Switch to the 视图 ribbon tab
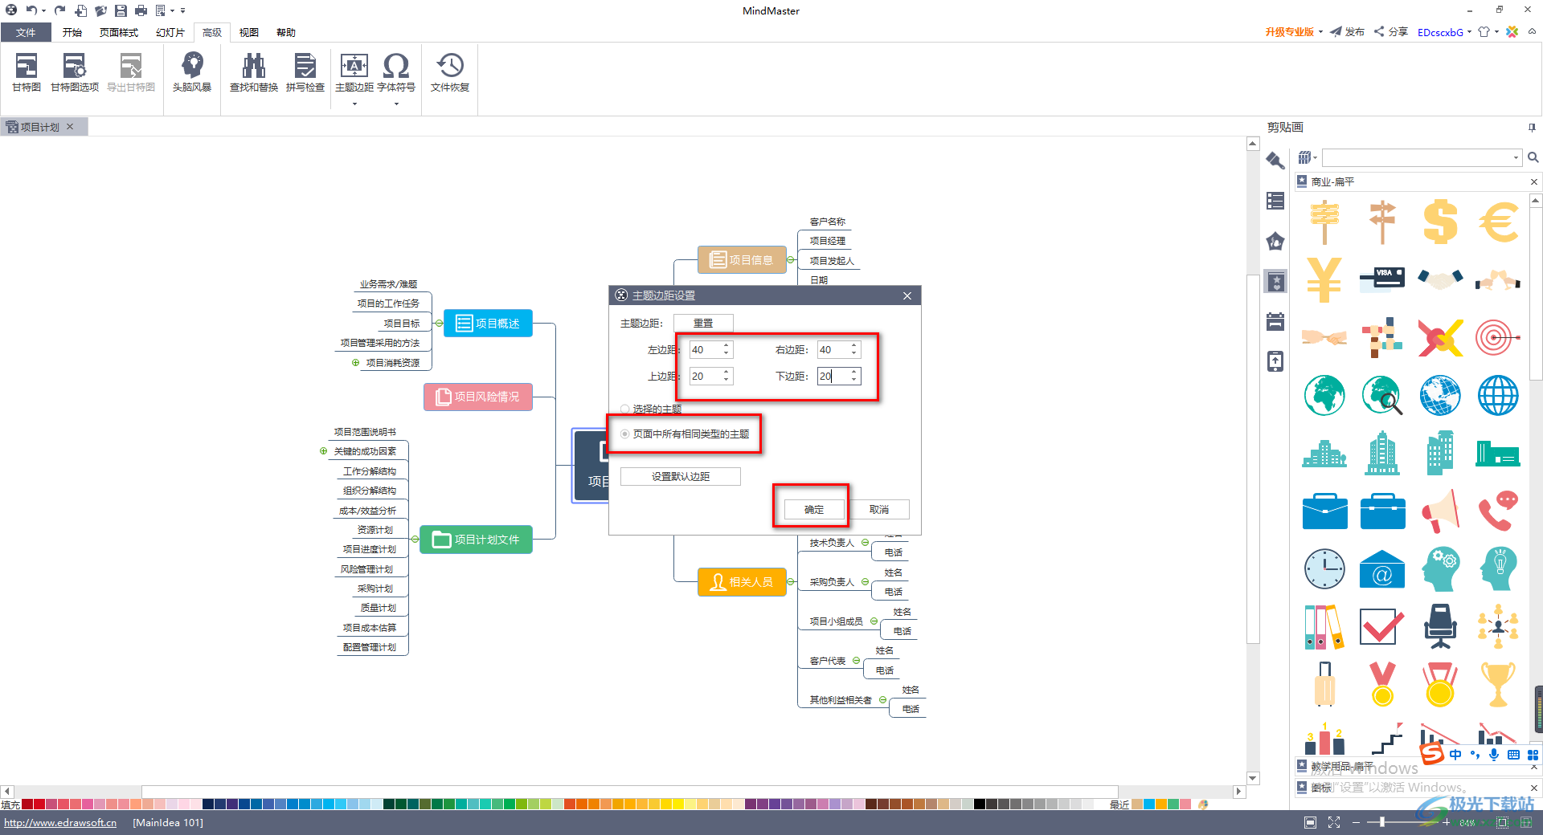 (x=249, y=32)
